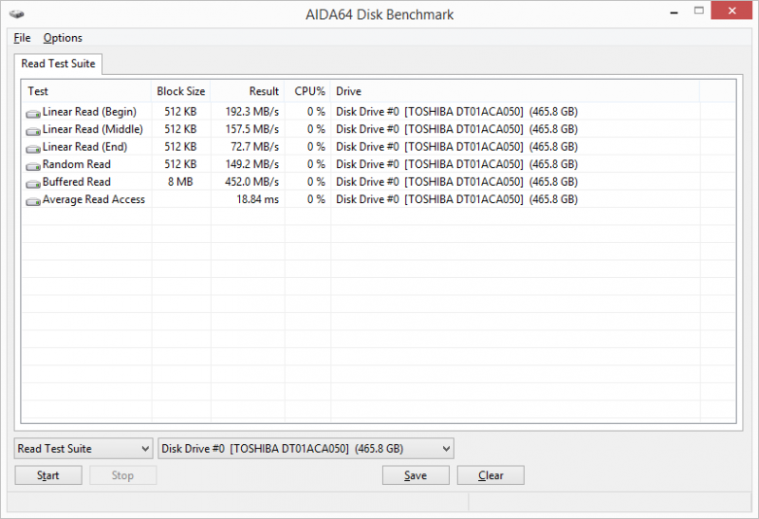This screenshot has width=759, height=519.
Task: Click the disabled Stop button
Action: 123,475
